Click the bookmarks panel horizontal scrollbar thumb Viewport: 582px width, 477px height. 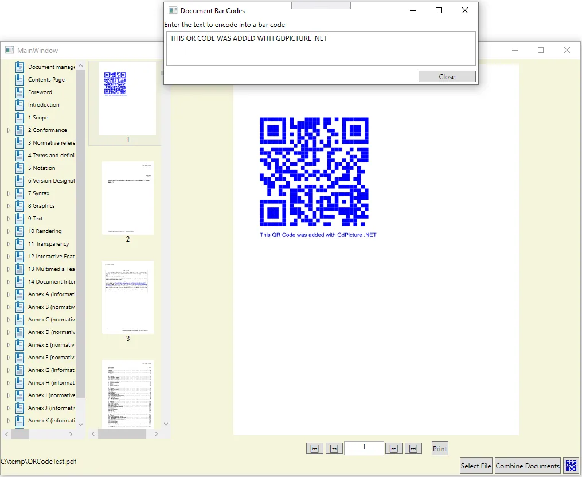pos(21,435)
